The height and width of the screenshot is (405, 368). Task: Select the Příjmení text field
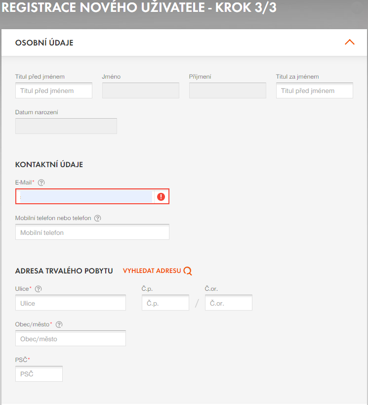pos(227,91)
